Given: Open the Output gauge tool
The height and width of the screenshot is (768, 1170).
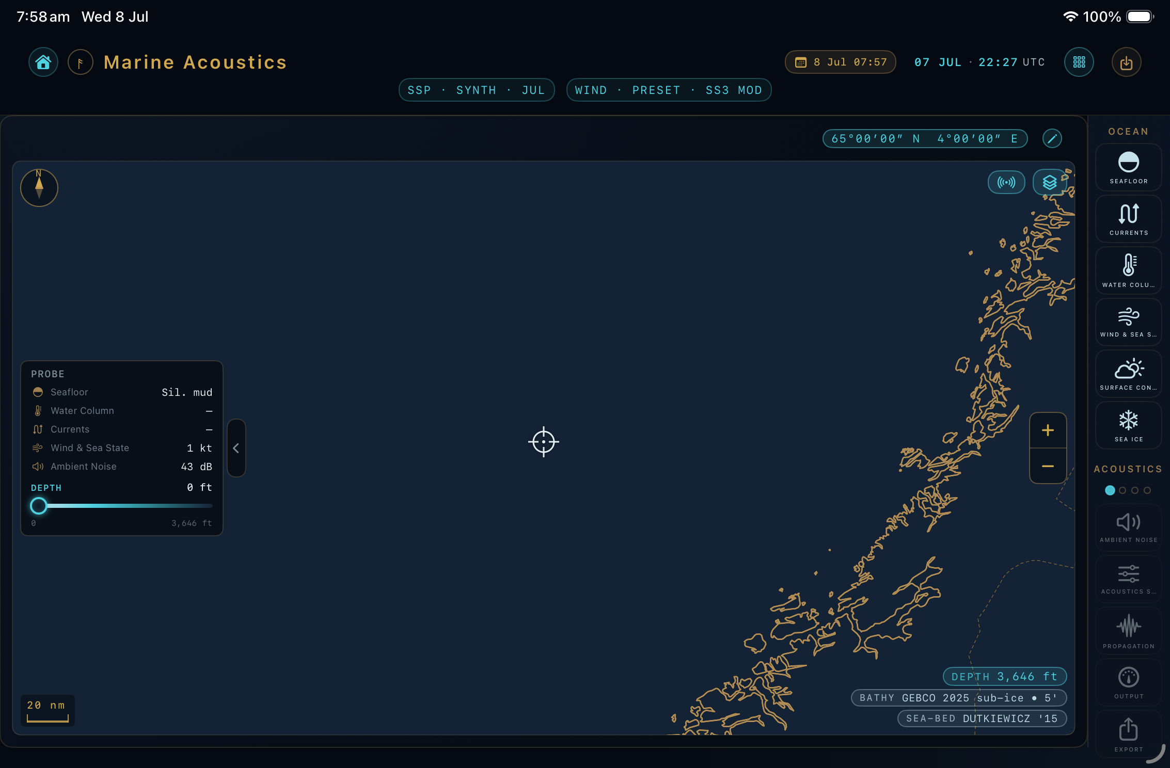Looking at the screenshot, I should coord(1129,682).
